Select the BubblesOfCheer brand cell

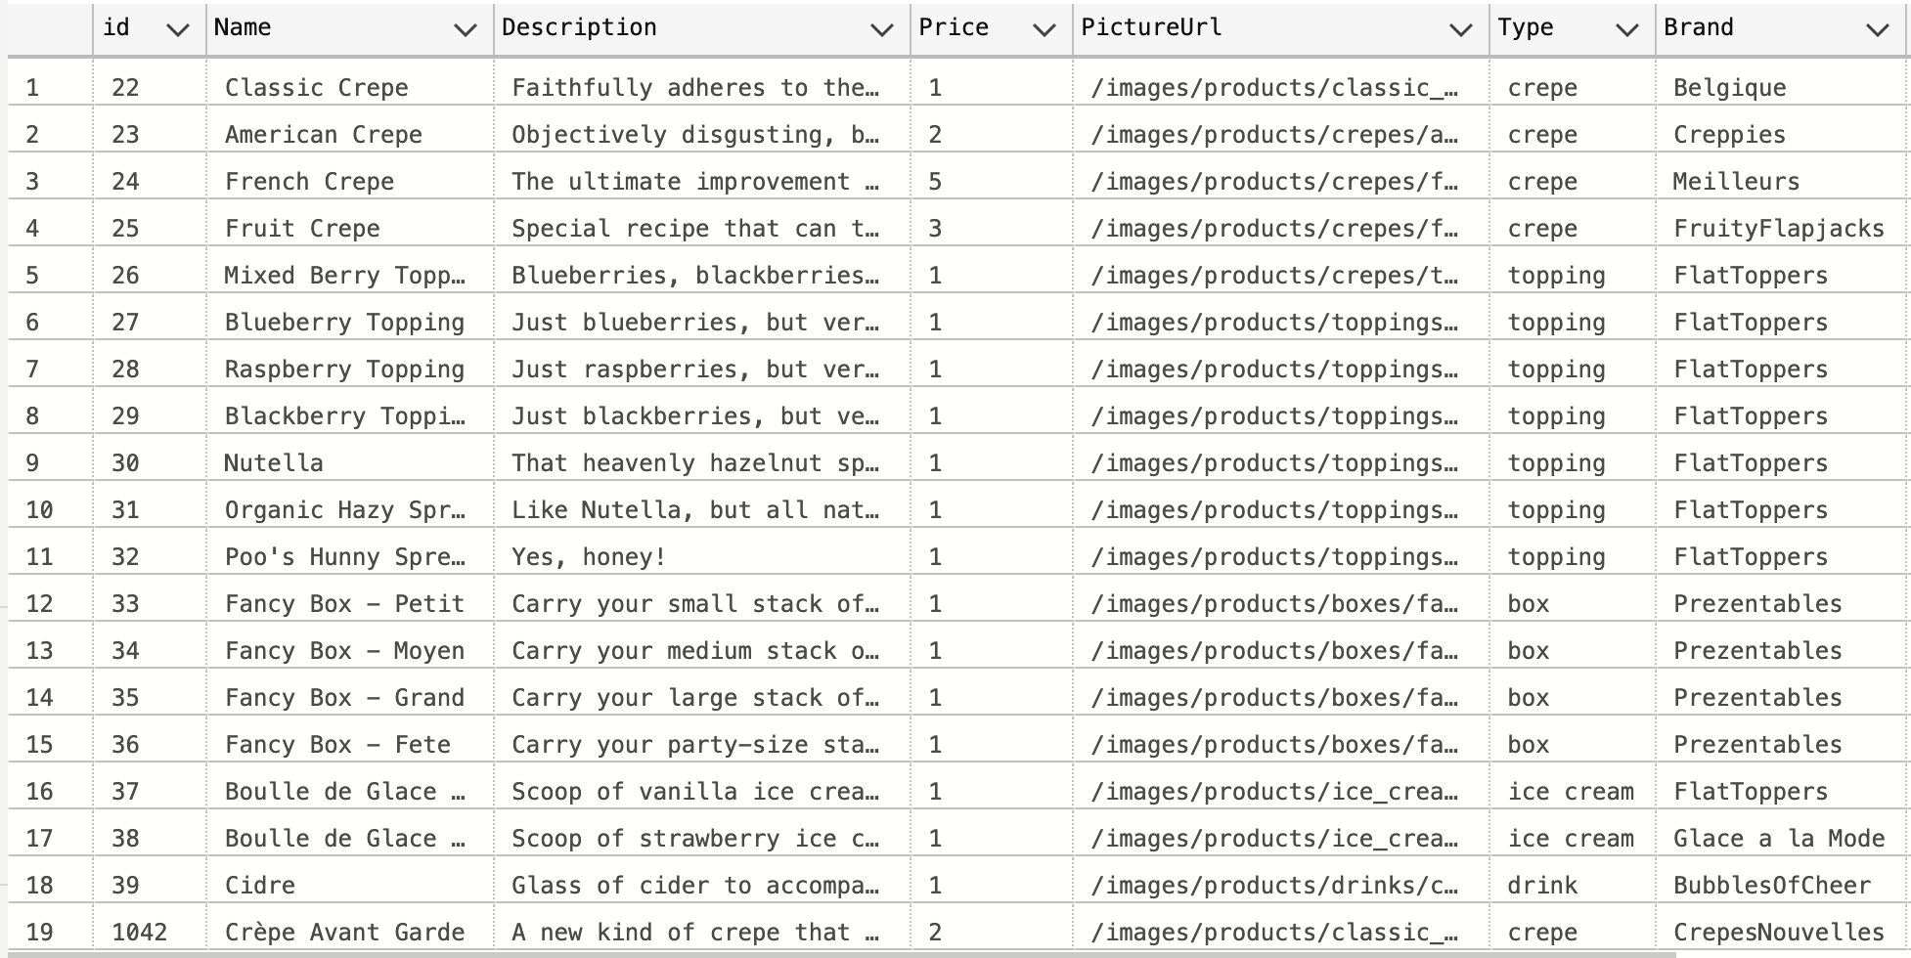1771,886
